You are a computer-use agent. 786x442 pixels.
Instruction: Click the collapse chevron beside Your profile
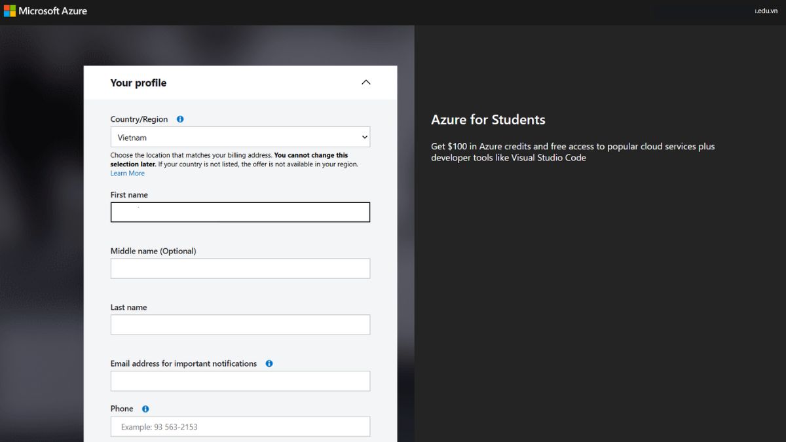(x=365, y=83)
